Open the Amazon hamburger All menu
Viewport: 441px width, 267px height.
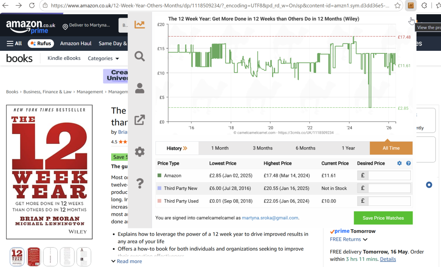pos(14,43)
